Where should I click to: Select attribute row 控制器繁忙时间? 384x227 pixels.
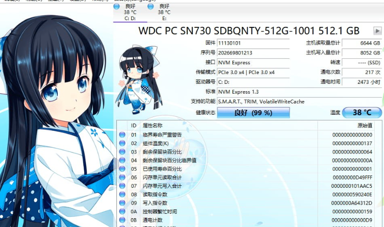pyautogui.click(x=246, y=211)
